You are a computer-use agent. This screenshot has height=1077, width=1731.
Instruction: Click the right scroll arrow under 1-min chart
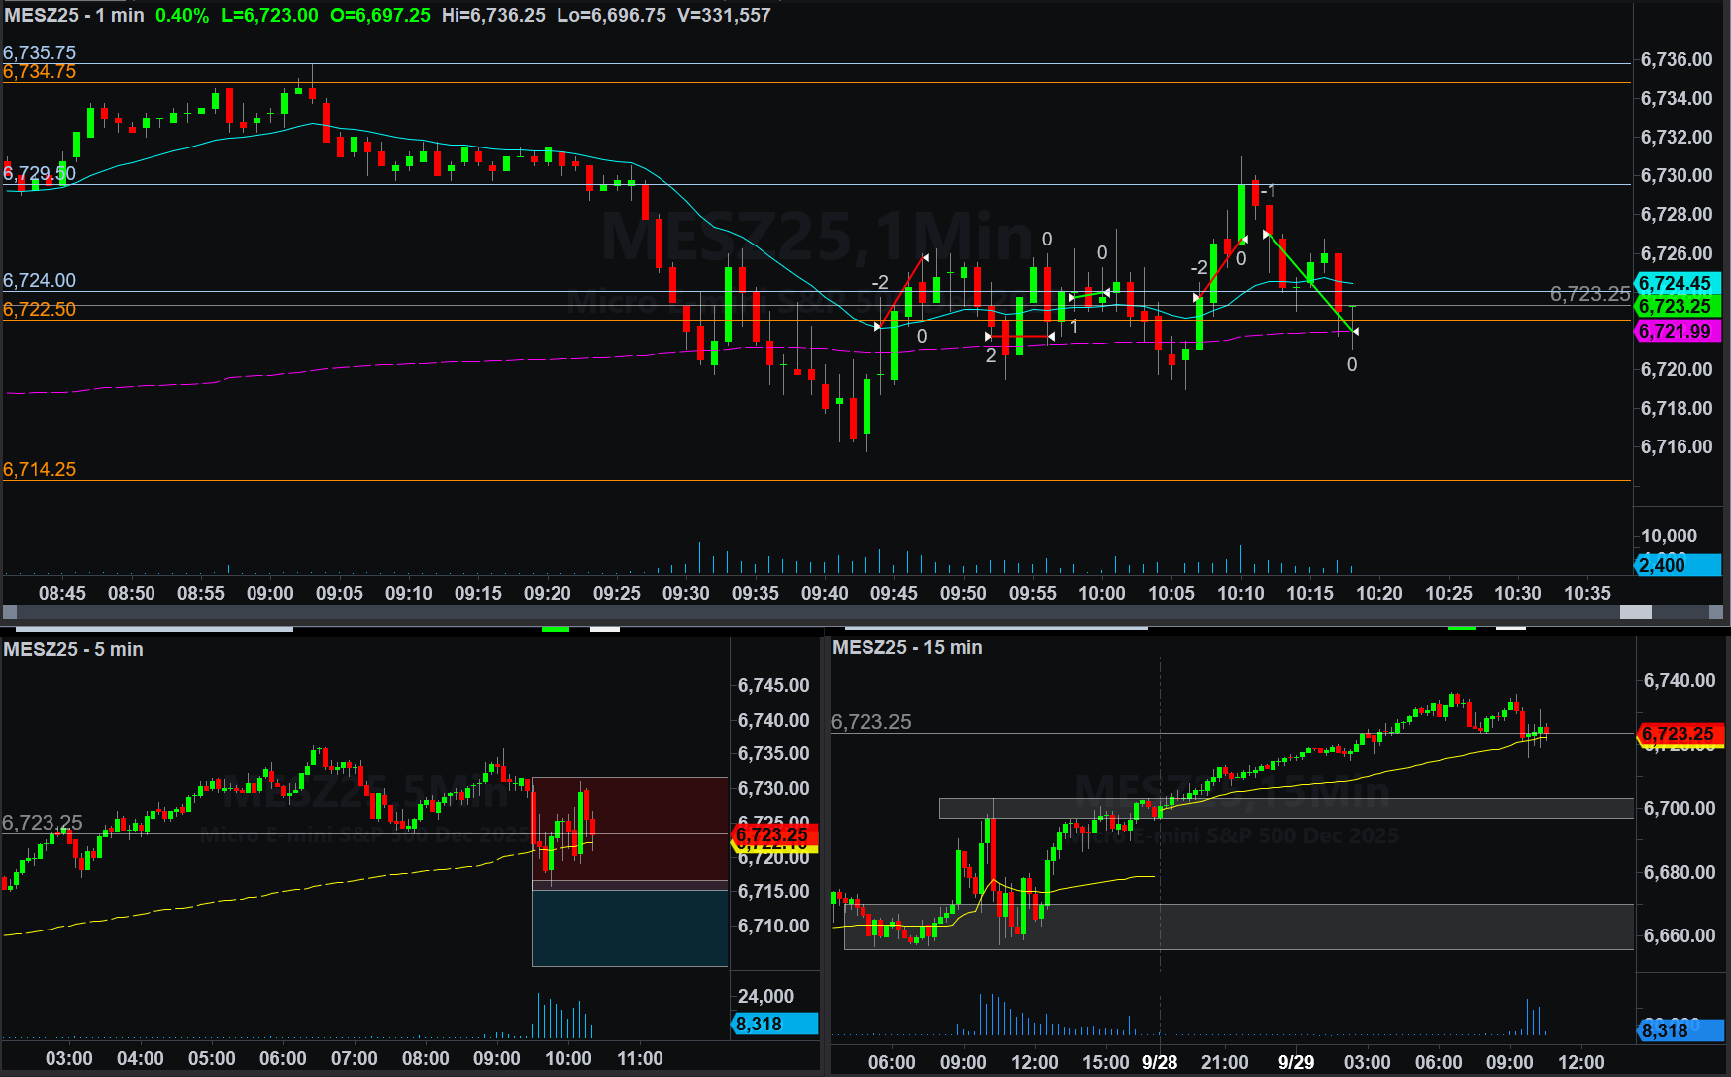pos(1716,612)
